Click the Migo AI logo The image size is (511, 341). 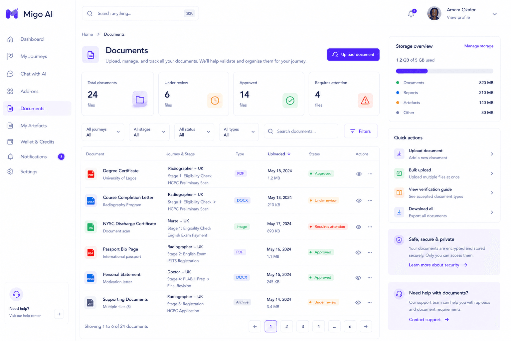[29, 14]
